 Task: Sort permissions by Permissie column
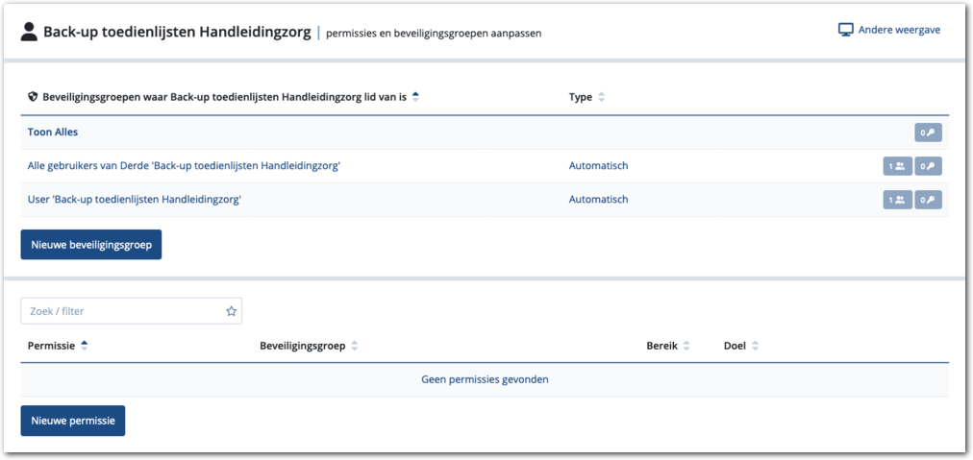[x=85, y=346]
